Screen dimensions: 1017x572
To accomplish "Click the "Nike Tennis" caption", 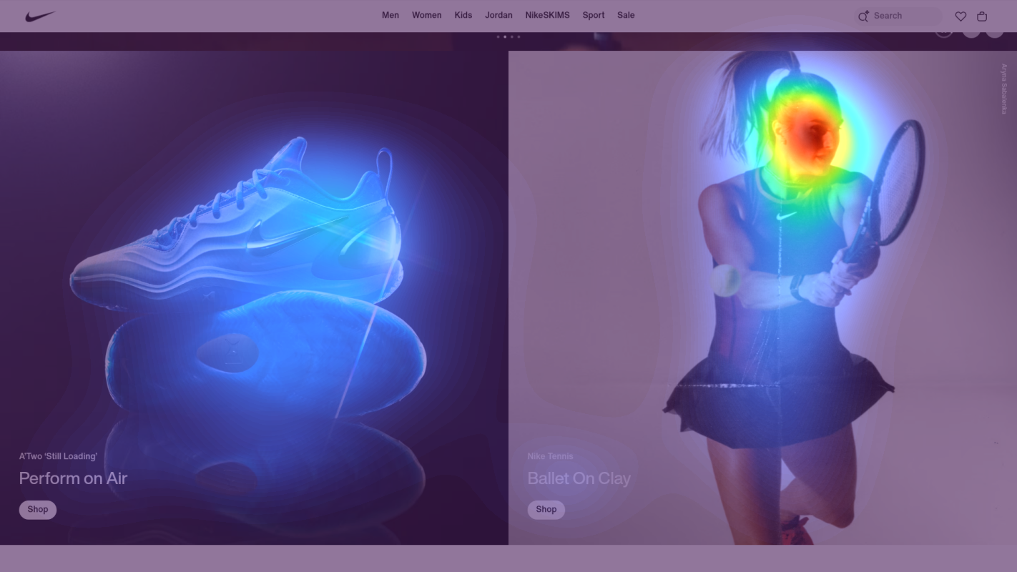I will [x=551, y=456].
